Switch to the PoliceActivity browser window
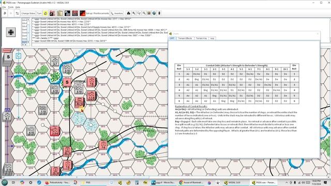This screenshot has height=186, width=331. (x=57, y=182)
